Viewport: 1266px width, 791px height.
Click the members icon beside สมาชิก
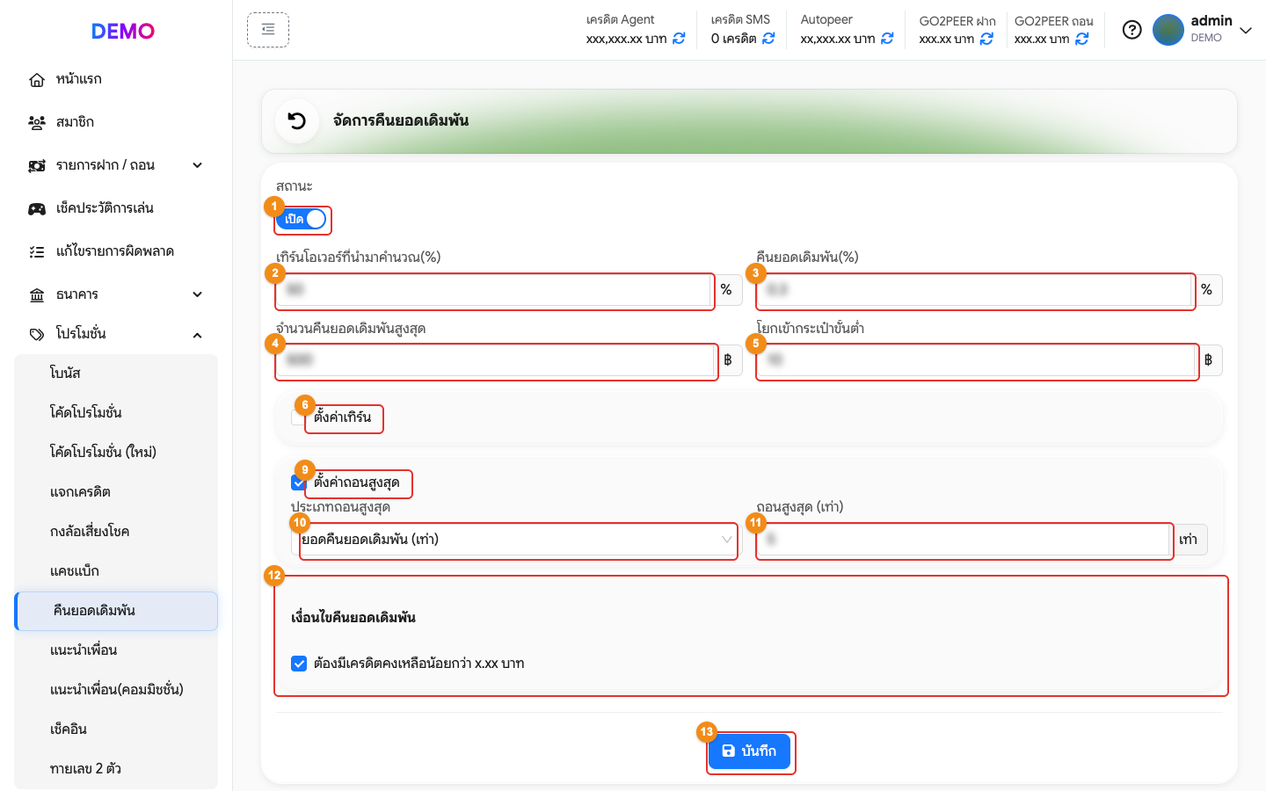37,123
